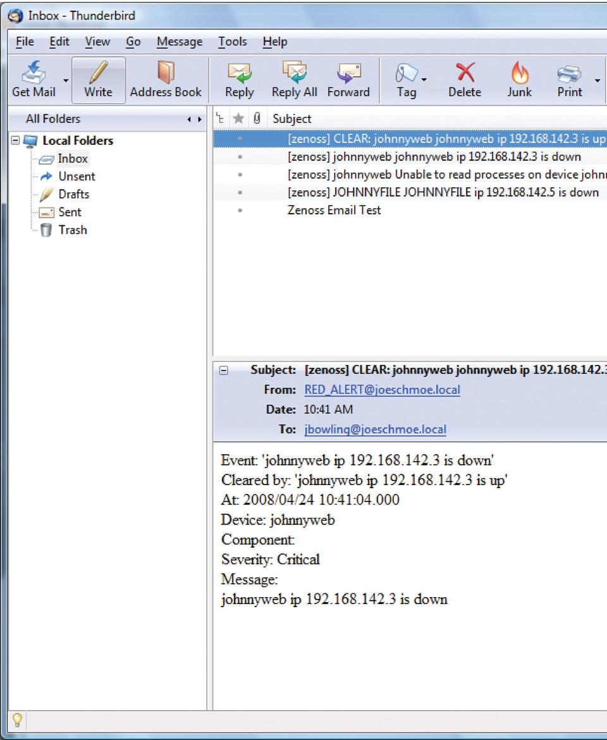Image resolution: width=607 pixels, height=740 pixels.
Task: Click the jbowling@joeschmoe.local recipient link
Action: [x=375, y=429]
